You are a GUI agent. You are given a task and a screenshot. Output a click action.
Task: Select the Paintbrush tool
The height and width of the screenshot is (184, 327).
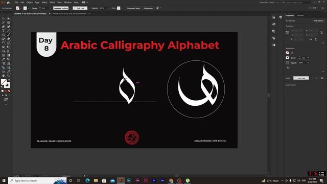point(9,35)
